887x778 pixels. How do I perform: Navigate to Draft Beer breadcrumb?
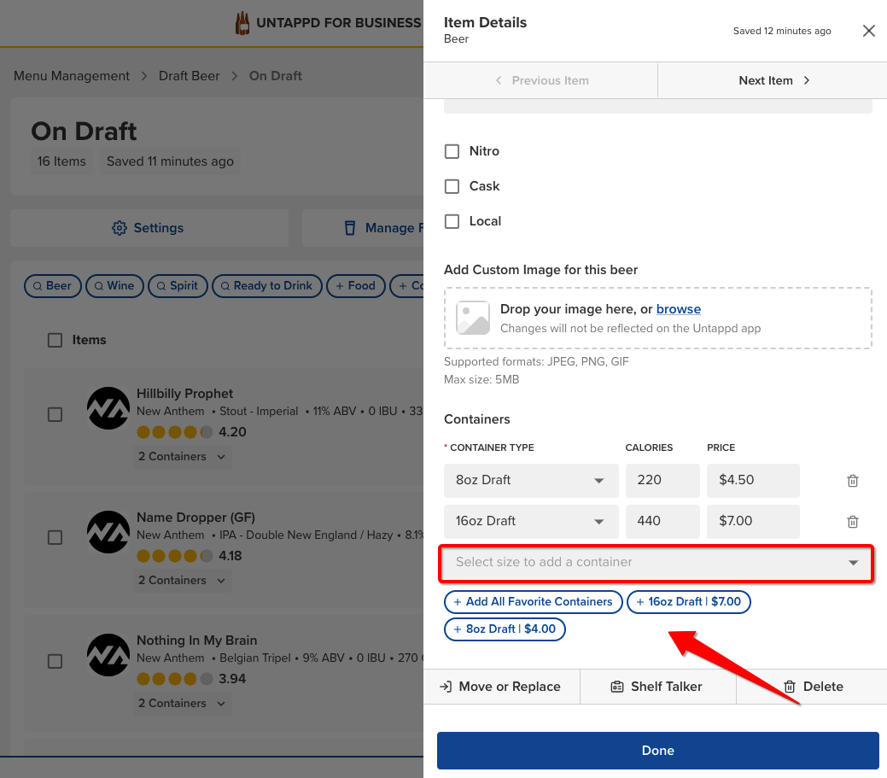point(189,76)
